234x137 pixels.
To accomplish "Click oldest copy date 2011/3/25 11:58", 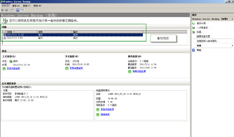I will click(x=148, y=68).
